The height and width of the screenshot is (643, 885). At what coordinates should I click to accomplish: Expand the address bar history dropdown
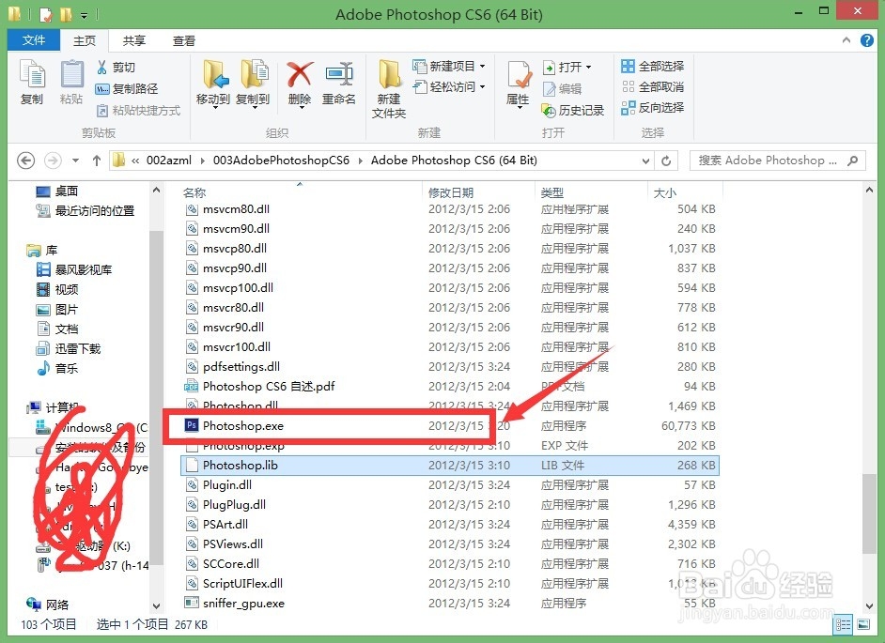point(645,161)
